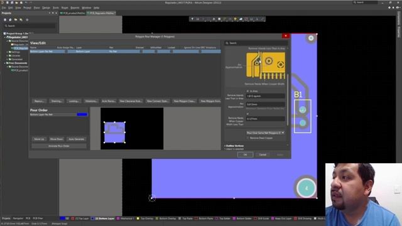
Task: Open the Projects panel dropdown arrow
Action: [x=50, y=13]
